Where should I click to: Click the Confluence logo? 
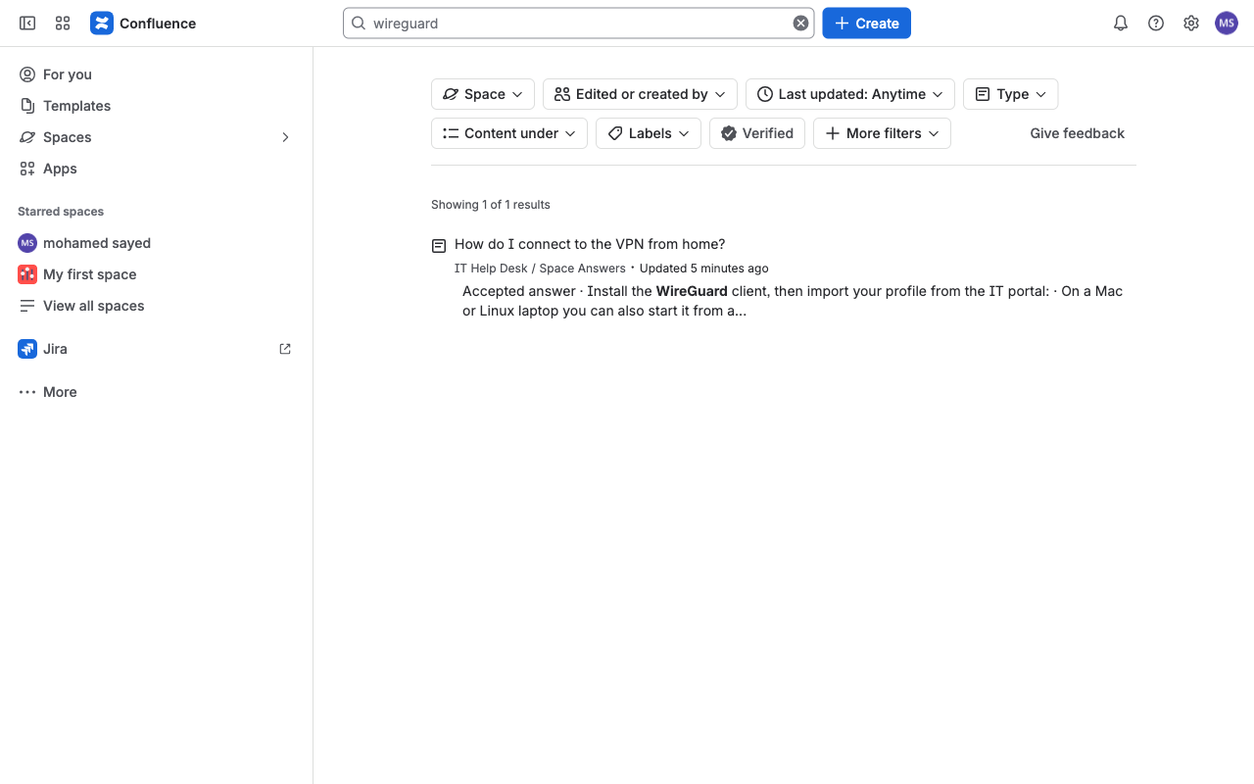tap(143, 24)
